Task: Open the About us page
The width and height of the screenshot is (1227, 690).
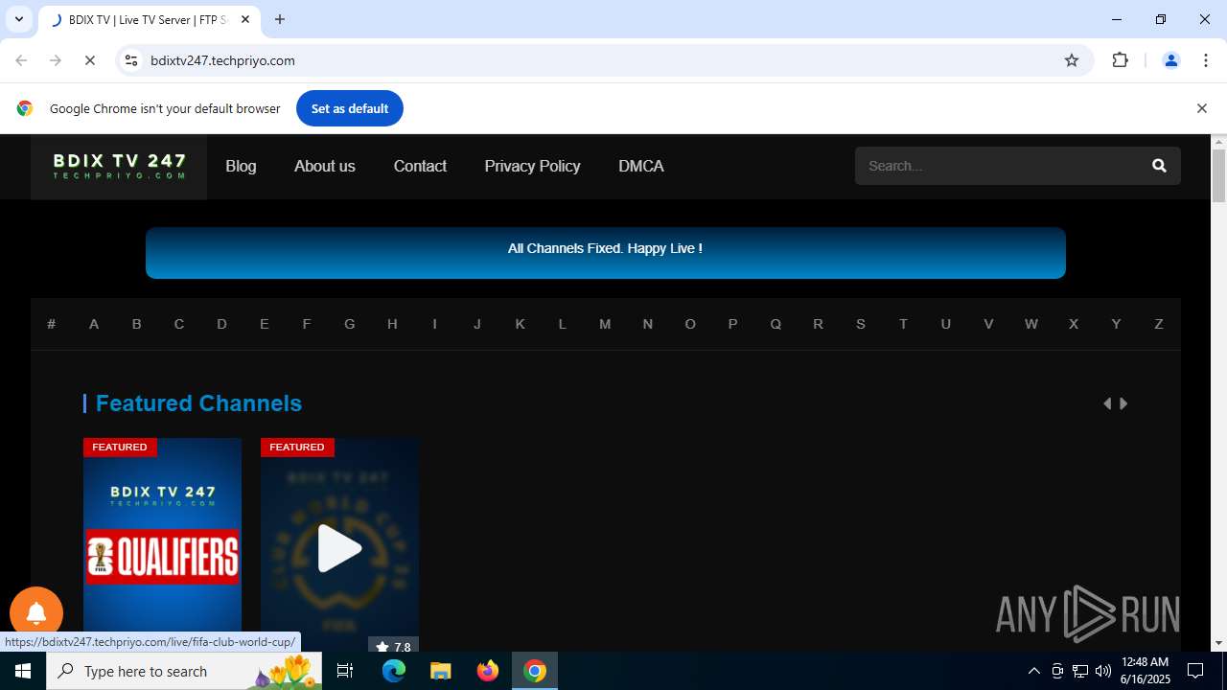Action: pyautogui.click(x=325, y=166)
